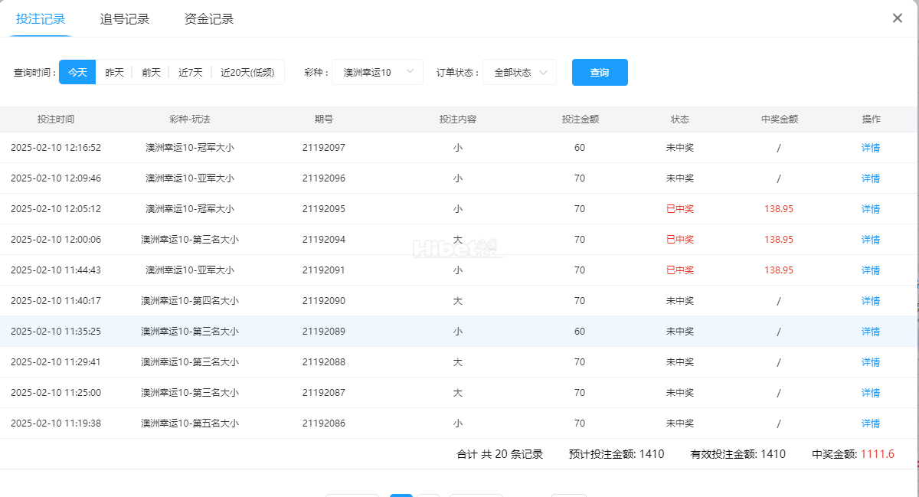The image size is (919, 497).
Task: Click 已中奖 status for issue 21192095
Action: (680, 209)
